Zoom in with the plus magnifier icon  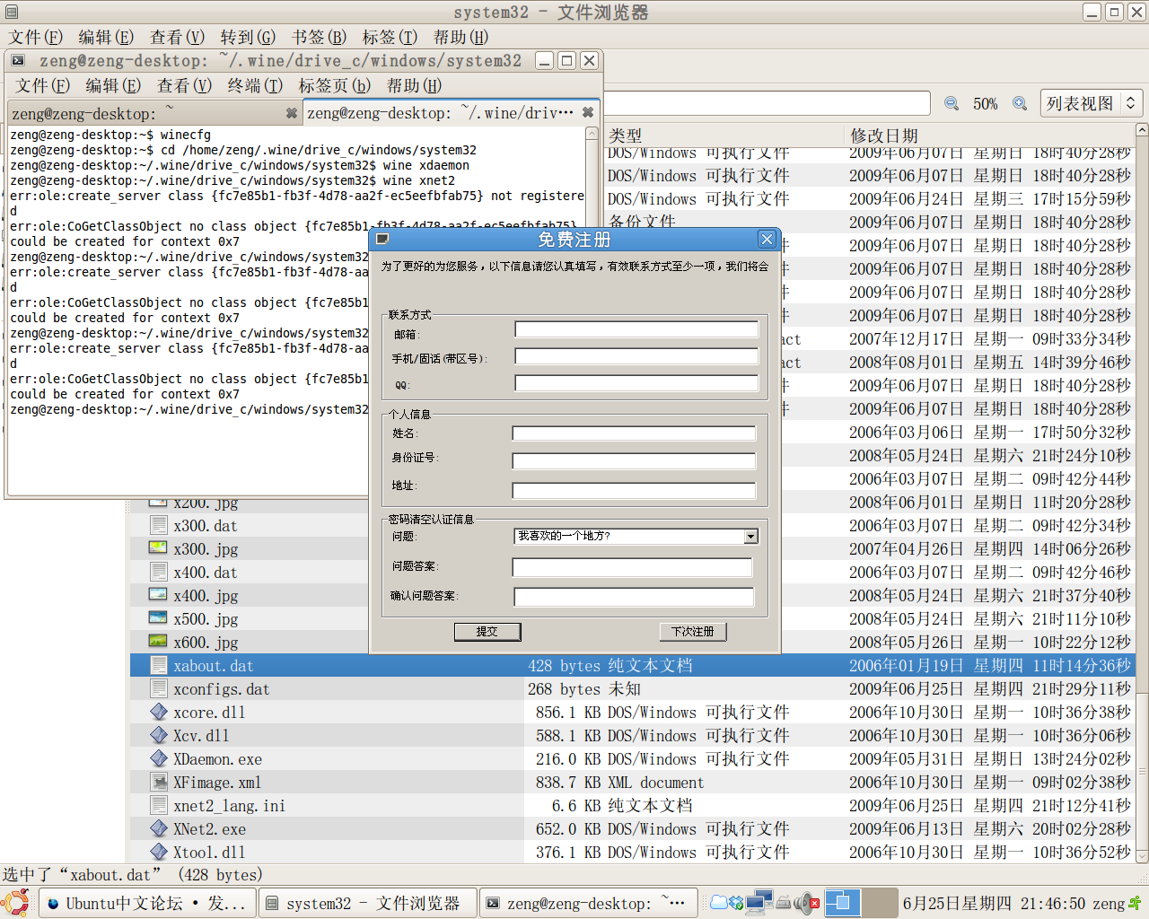point(1020,104)
